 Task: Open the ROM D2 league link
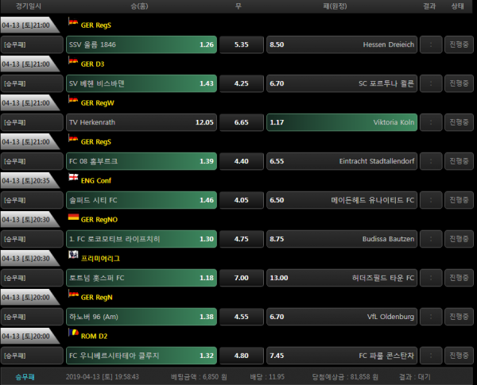pyautogui.click(x=94, y=335)
